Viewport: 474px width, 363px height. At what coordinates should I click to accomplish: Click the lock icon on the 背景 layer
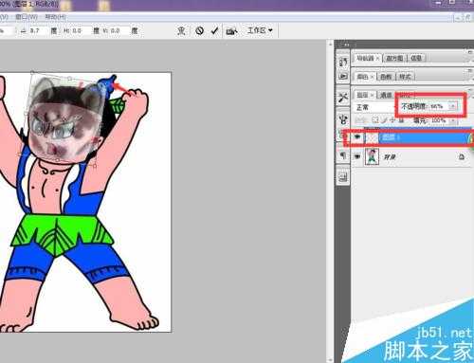(x=462, y=156)
